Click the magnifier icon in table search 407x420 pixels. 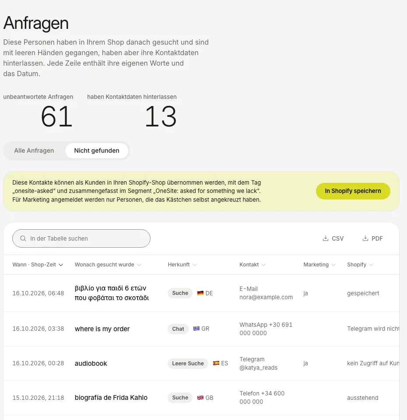pos(23,238)
